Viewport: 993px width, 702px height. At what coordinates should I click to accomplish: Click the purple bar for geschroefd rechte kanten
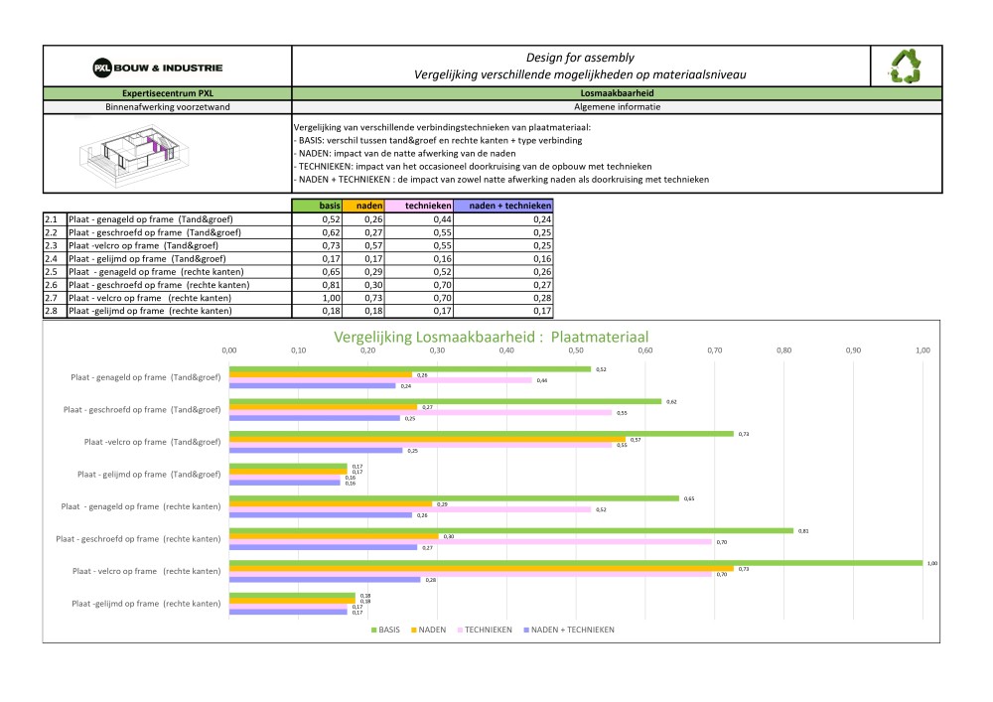[x=323, y=547]
